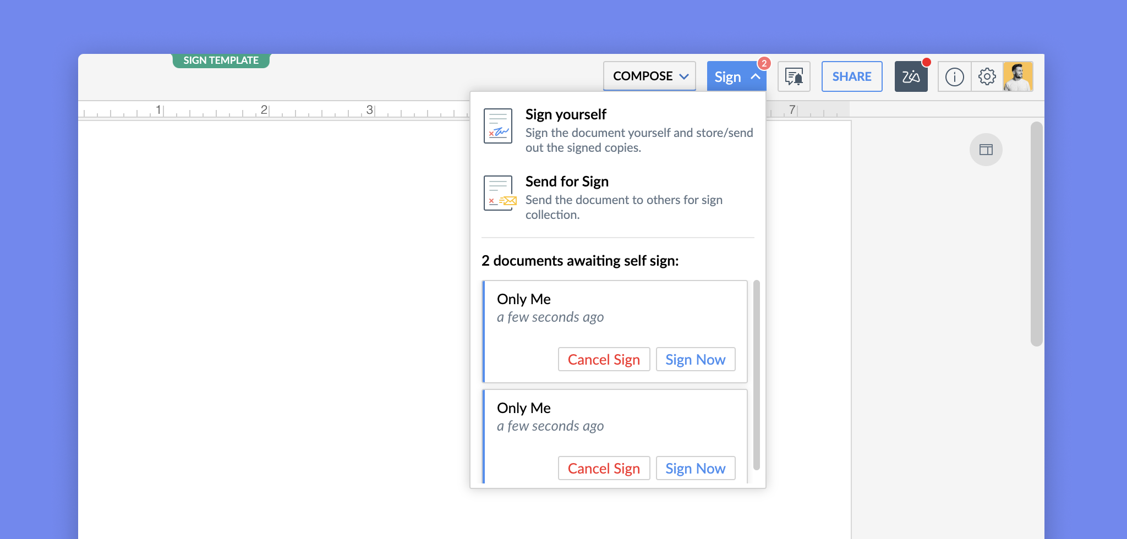Screen dimensions: 1127x539
Task: Click the Sign yourself document icon
Action: 498,126
